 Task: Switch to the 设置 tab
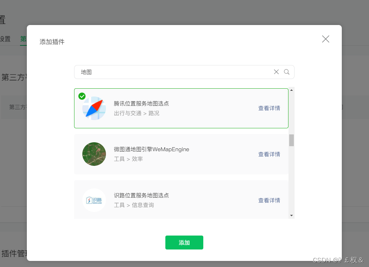coord(5,39)
